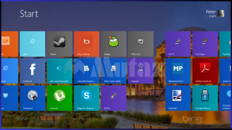Open the Dropbox tile
232x130 pixels.
coord(10,98)
